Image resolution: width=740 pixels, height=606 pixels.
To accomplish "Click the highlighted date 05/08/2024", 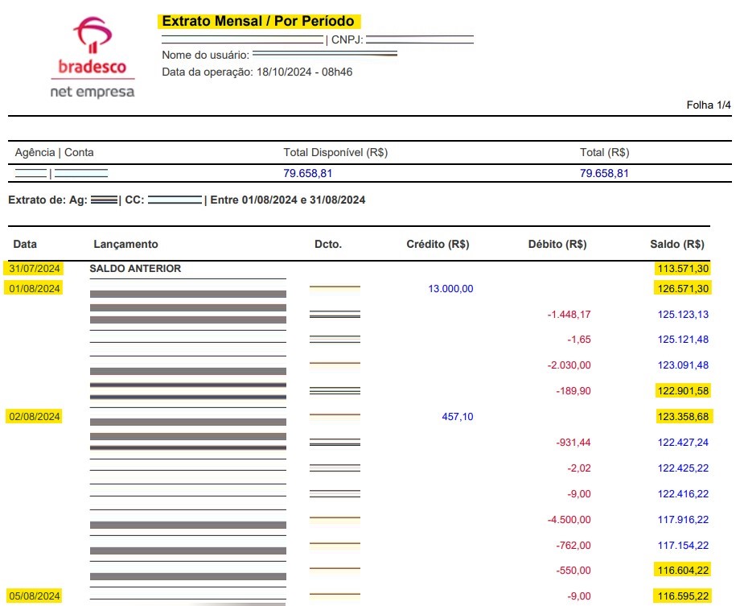I will [34, 596].
